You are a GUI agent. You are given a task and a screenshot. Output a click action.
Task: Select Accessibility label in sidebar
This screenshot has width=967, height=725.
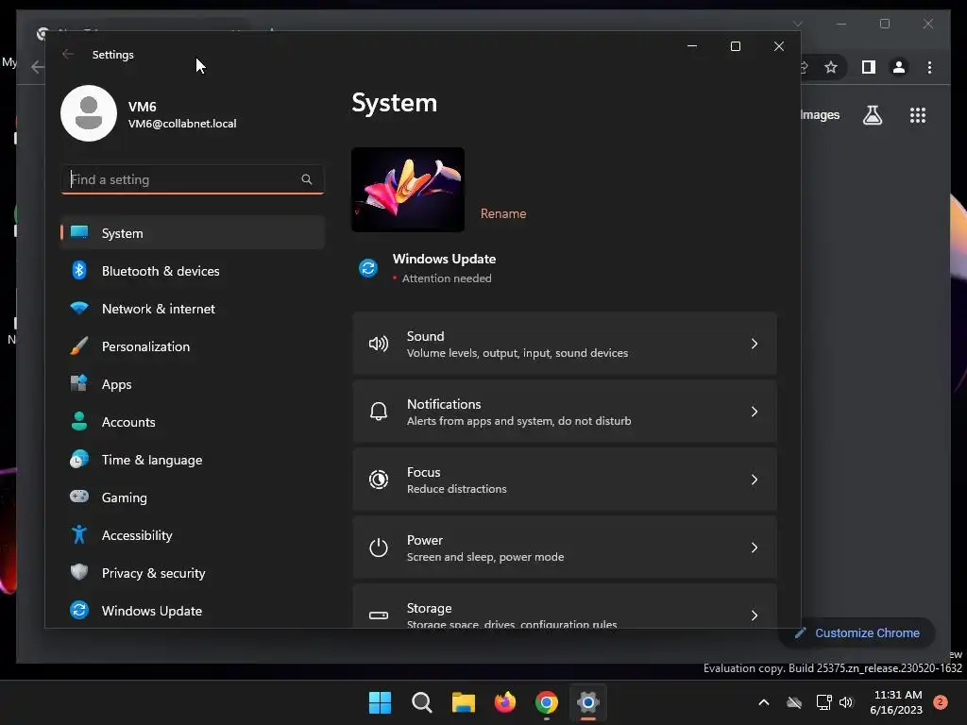click(137, 535)
